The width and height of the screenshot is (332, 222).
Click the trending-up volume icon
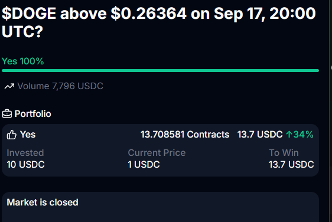9,86
